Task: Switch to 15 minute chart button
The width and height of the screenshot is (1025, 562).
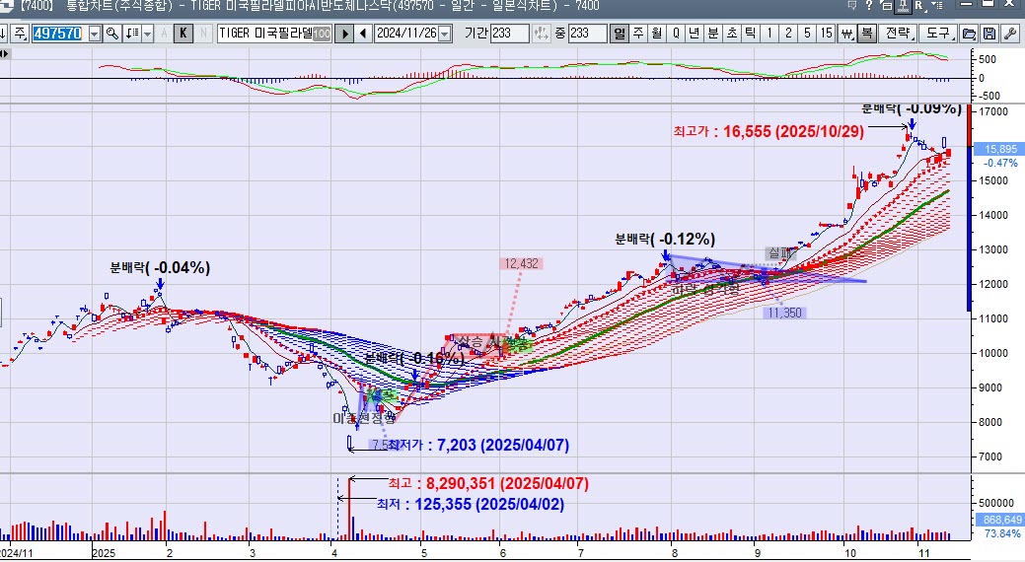Action: 826,34
